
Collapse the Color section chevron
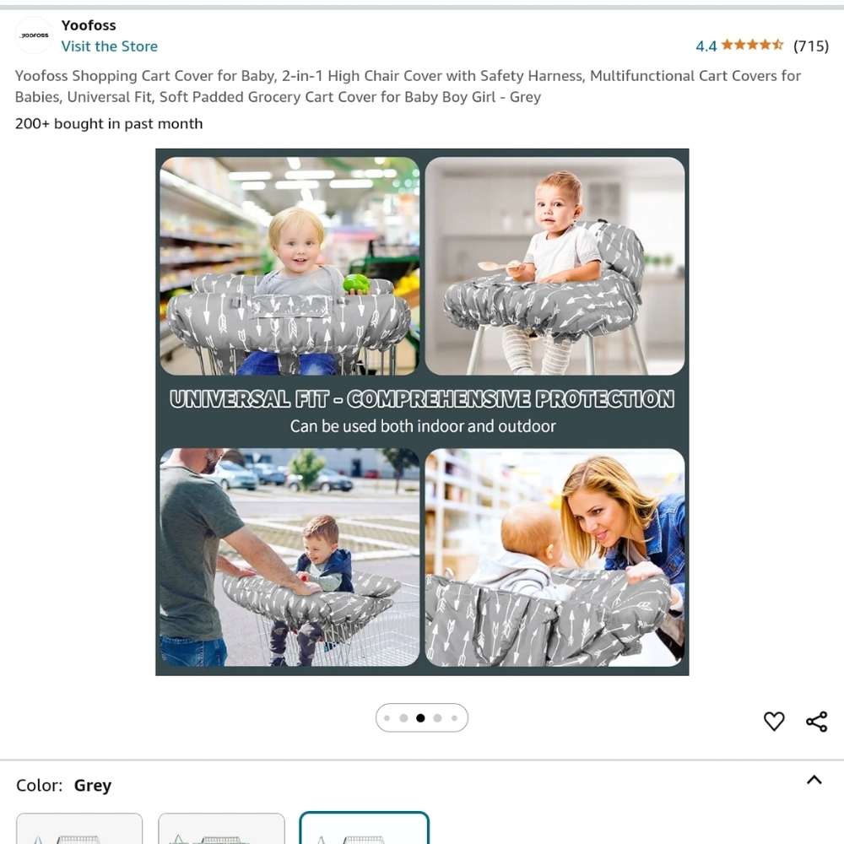(814, 780)
